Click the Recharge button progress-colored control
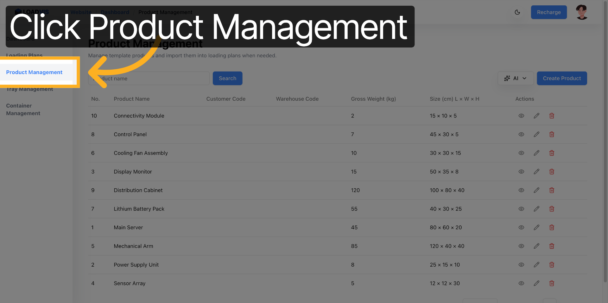 [549, 12]
